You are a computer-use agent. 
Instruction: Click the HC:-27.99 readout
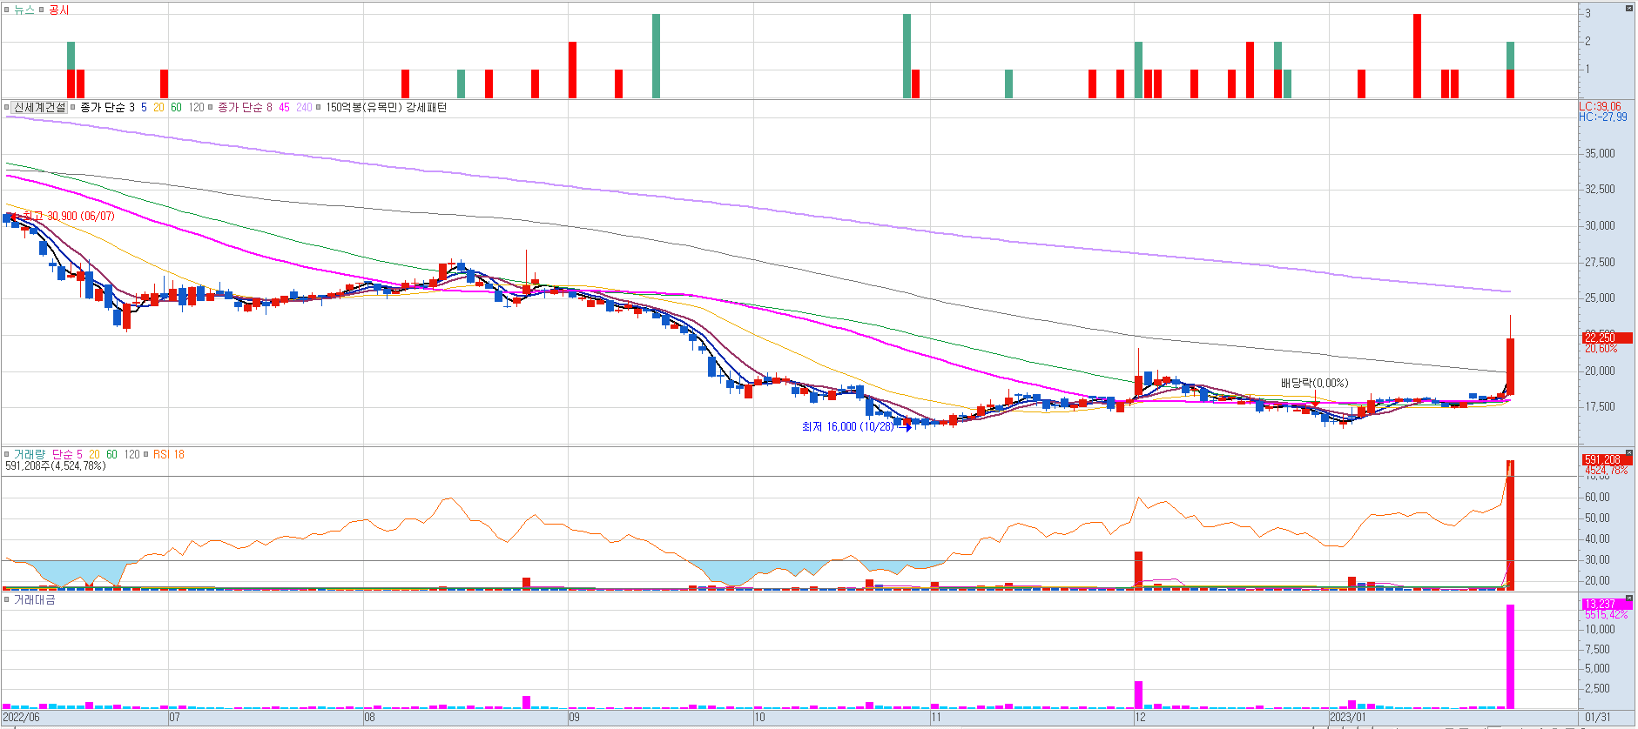coord(1603,117)
